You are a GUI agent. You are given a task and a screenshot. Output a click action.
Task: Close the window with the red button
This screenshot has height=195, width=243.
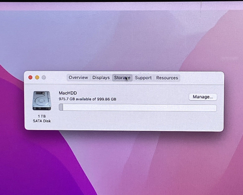(30, 78)
